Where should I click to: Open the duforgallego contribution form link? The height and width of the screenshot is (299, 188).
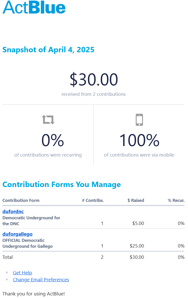click(x=17, y=234)
